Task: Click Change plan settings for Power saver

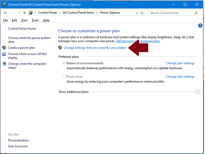Action: coord(180,77)
